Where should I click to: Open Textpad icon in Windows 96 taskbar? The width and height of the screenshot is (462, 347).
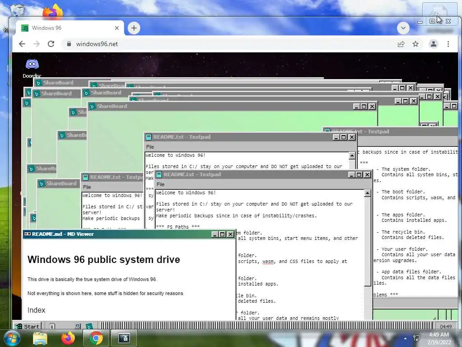coord(52,326)
